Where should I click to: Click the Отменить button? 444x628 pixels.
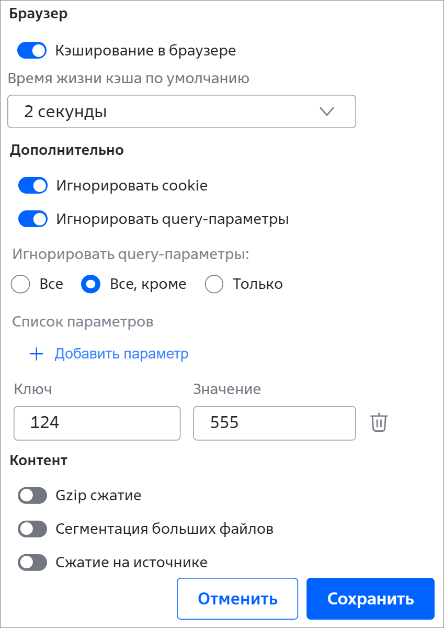pyautogui.click(x=237, y=599)
